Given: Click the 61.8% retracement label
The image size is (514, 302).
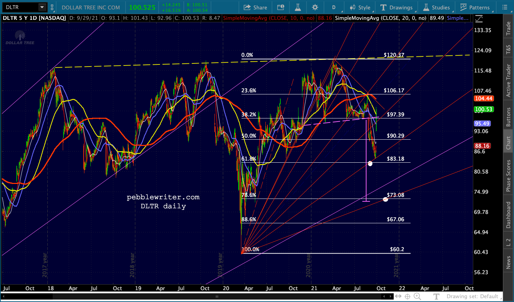Looking at the screenshot, I should tap(249, 159).
